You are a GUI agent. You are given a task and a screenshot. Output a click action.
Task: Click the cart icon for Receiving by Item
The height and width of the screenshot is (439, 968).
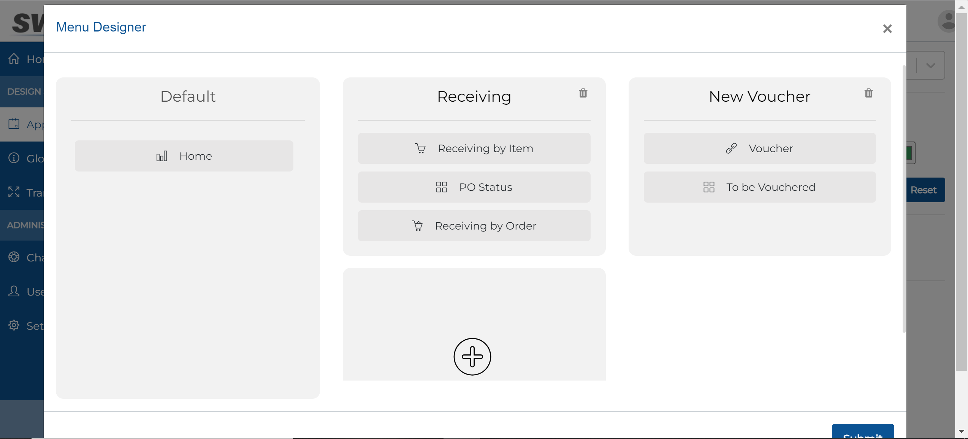coord(420,148)
